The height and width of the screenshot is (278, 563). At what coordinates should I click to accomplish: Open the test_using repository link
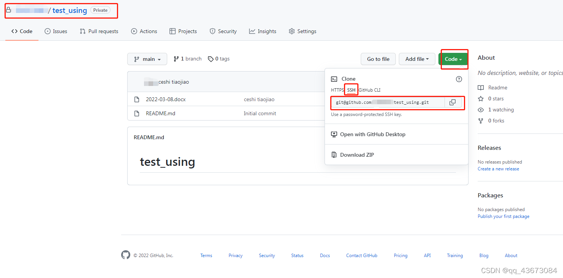click(70, 10)
